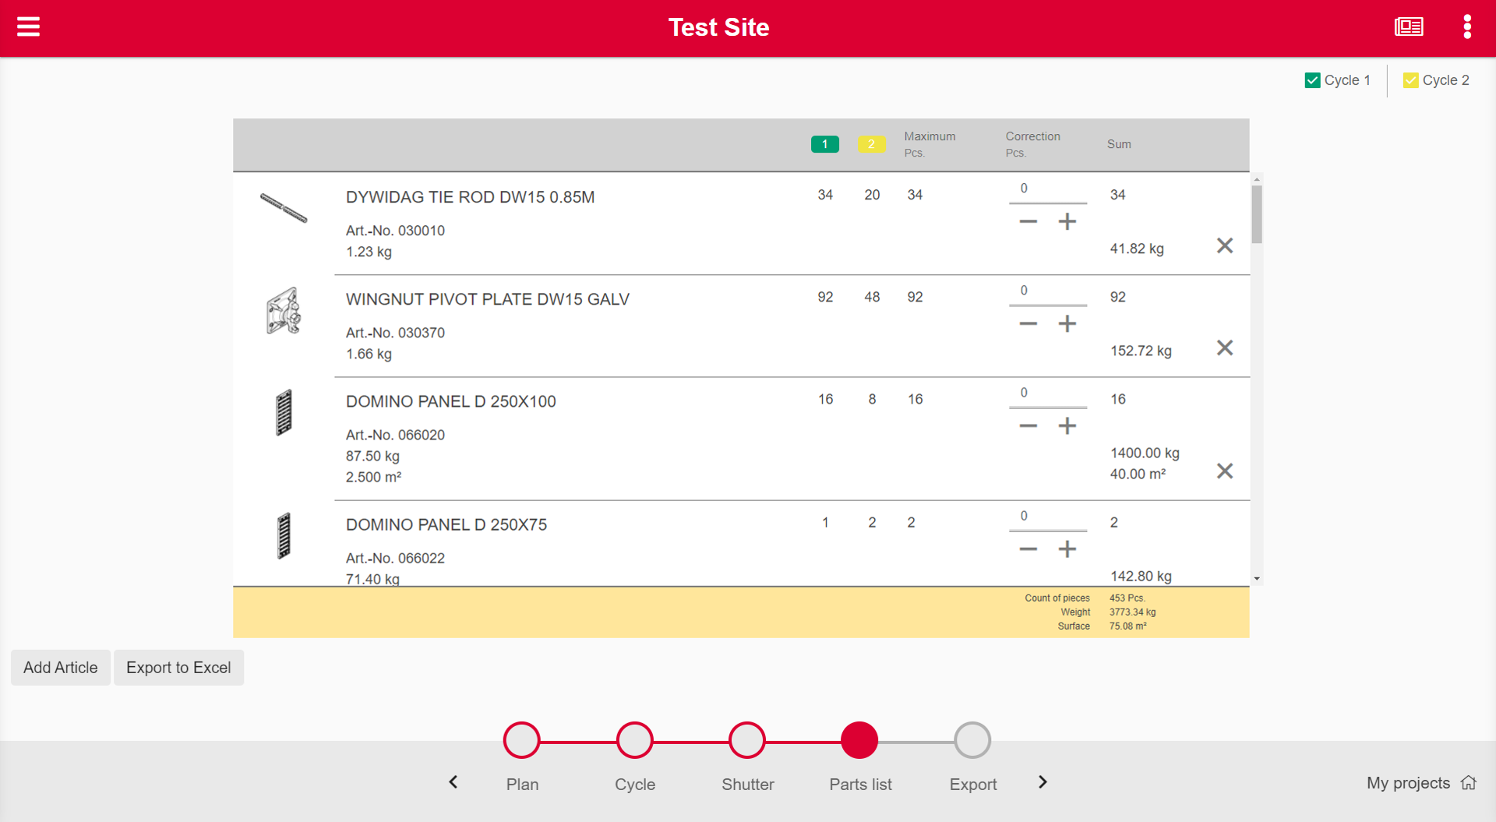Go to previous step with left chevron

point(453,782)
